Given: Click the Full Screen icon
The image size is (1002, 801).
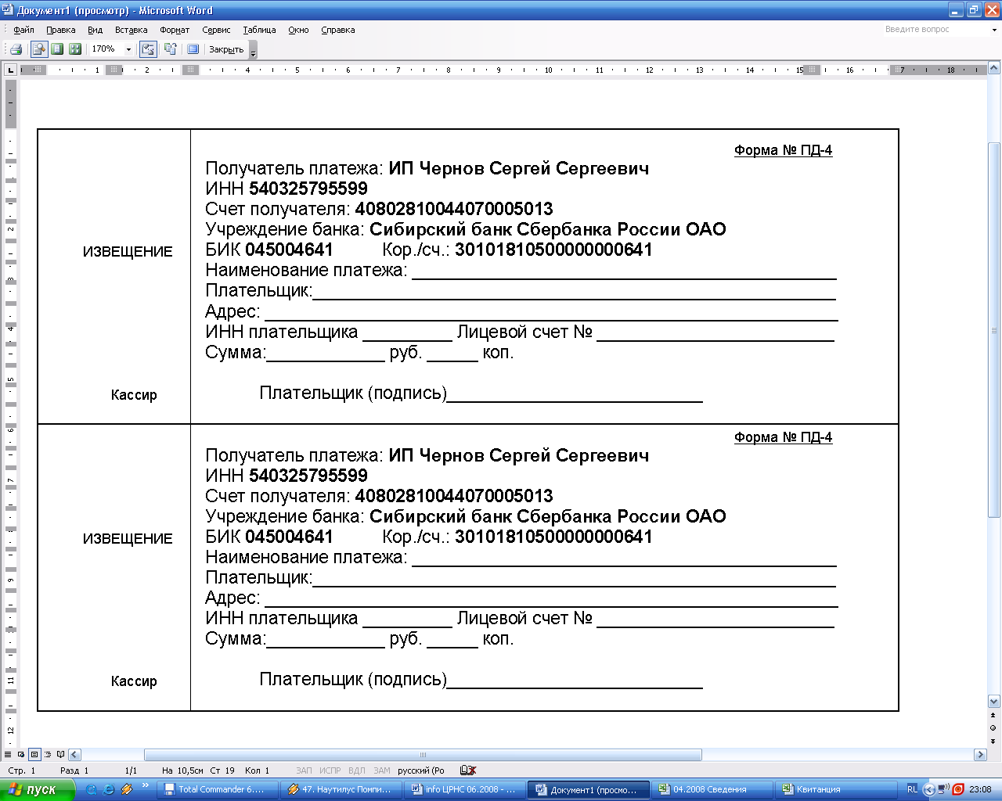Looking at the screenshot, I should coord(193,49).
